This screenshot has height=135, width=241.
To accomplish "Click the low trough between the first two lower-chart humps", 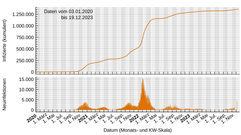I will 95,109.
